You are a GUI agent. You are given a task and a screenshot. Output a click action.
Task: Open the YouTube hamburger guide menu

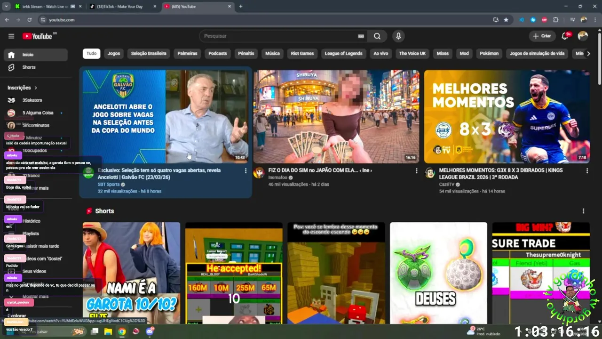11,36
